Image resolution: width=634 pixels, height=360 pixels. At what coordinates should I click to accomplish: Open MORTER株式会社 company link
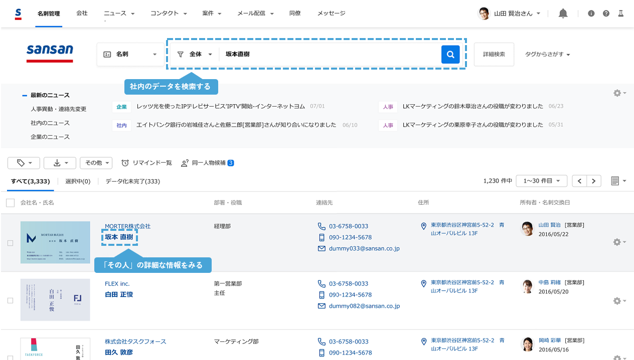127,226
